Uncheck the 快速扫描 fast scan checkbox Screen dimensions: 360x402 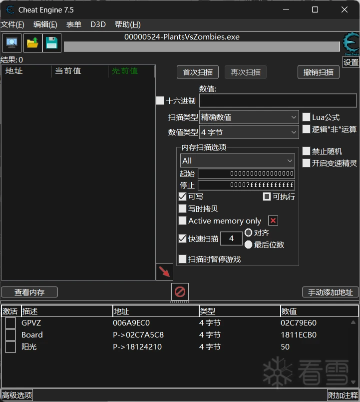(x=182, y=238)
